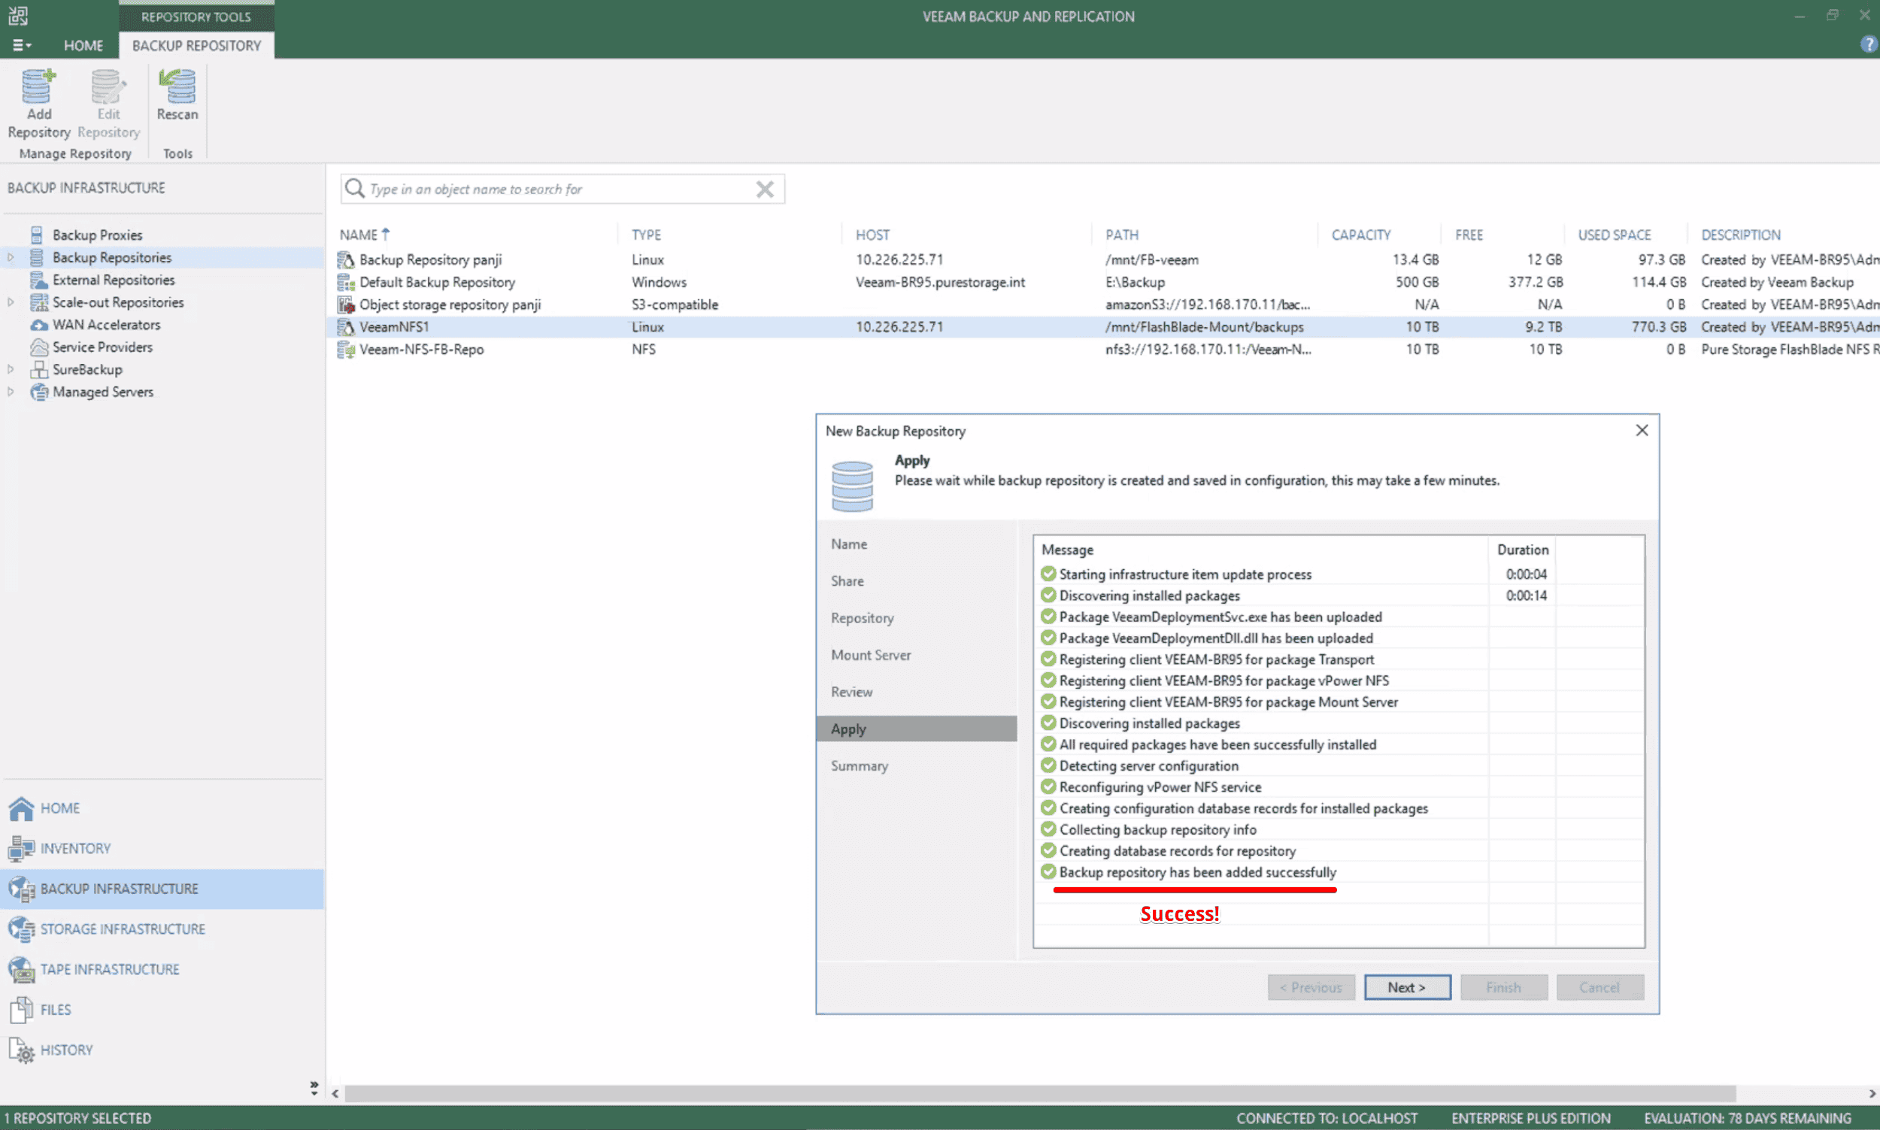Open TAPE INFRASTRUCTURE navigation pane
Screen dimensions: 1880x1130
click(162, 969)
